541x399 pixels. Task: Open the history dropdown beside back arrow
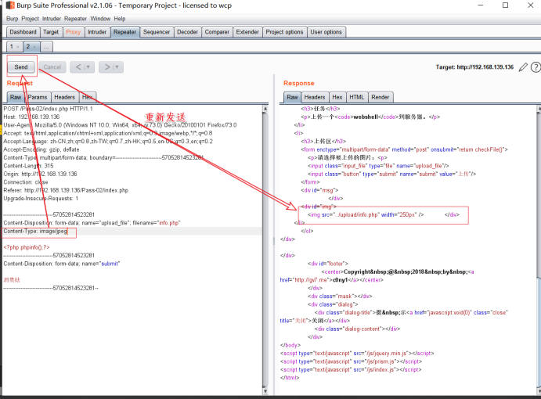tap(88, 67)
